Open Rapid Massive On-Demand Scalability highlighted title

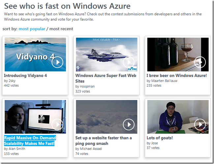[x=30, y=141]
